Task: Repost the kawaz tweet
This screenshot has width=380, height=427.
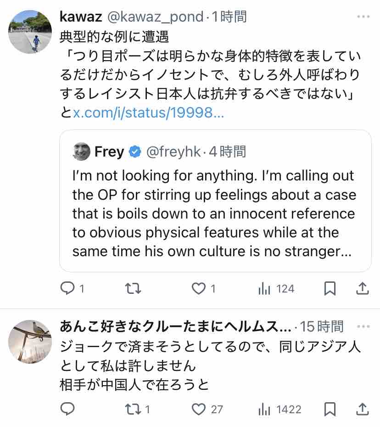Action: click(x=133, y=289)
